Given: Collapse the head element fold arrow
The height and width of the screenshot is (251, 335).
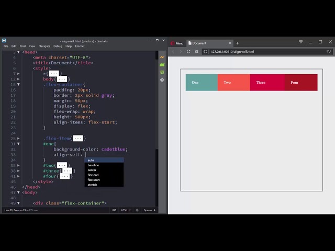Looking at the screenshot, I should pyautogui.click(x=18, y=52).
